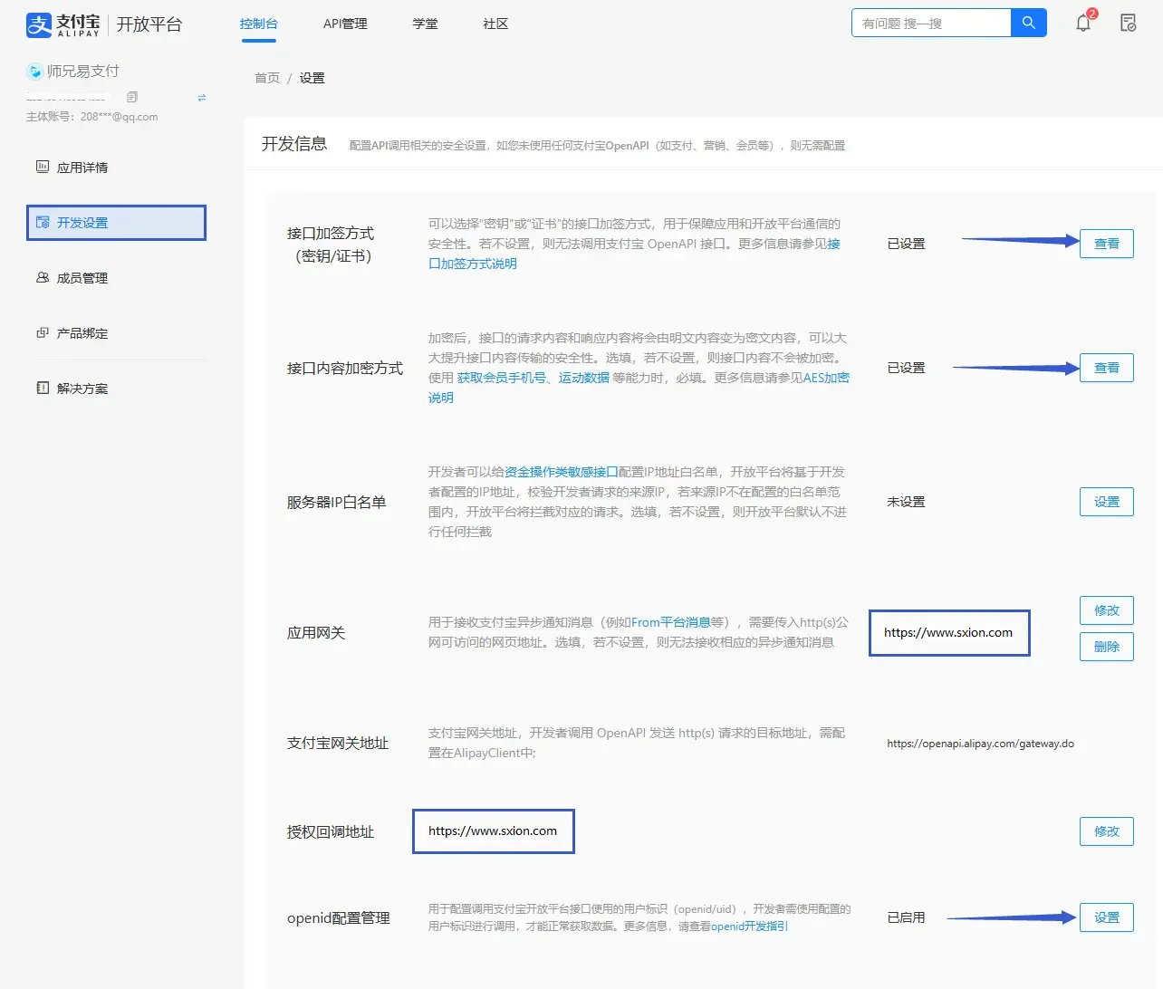The width and height of the screenshot is (1163, 989).
Task: Open 解决方案 in the sidebar
Action: [83, 388]
